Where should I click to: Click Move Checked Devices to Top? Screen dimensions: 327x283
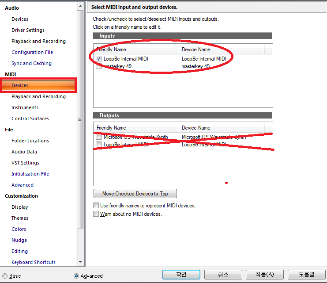pyautogui.click(x=135, y=194)
